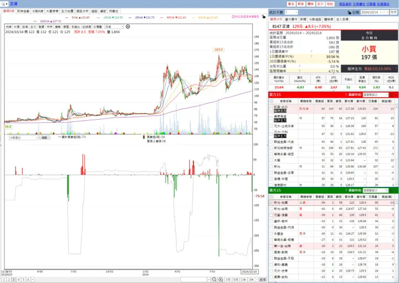Click button beside the chart-bottom dropdown

45,137
